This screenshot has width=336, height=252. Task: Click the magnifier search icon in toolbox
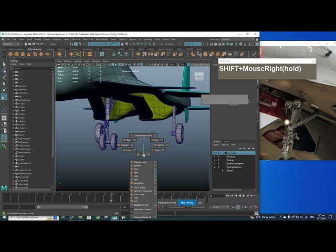click(4, 146)
